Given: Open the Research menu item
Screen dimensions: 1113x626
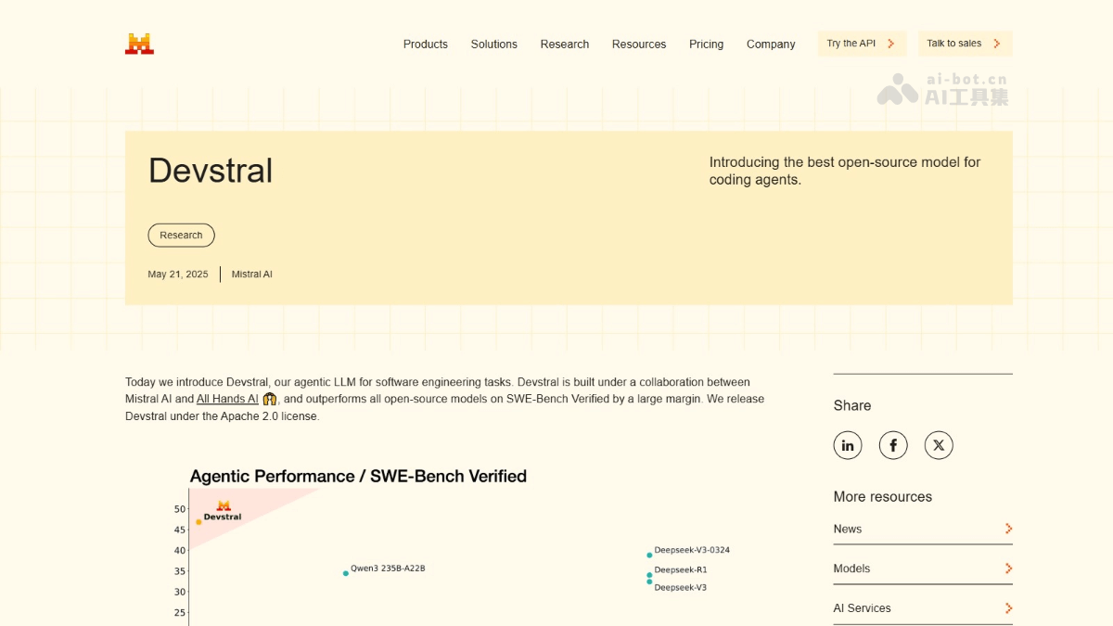Looking at the screenshot, I should 564,44.
